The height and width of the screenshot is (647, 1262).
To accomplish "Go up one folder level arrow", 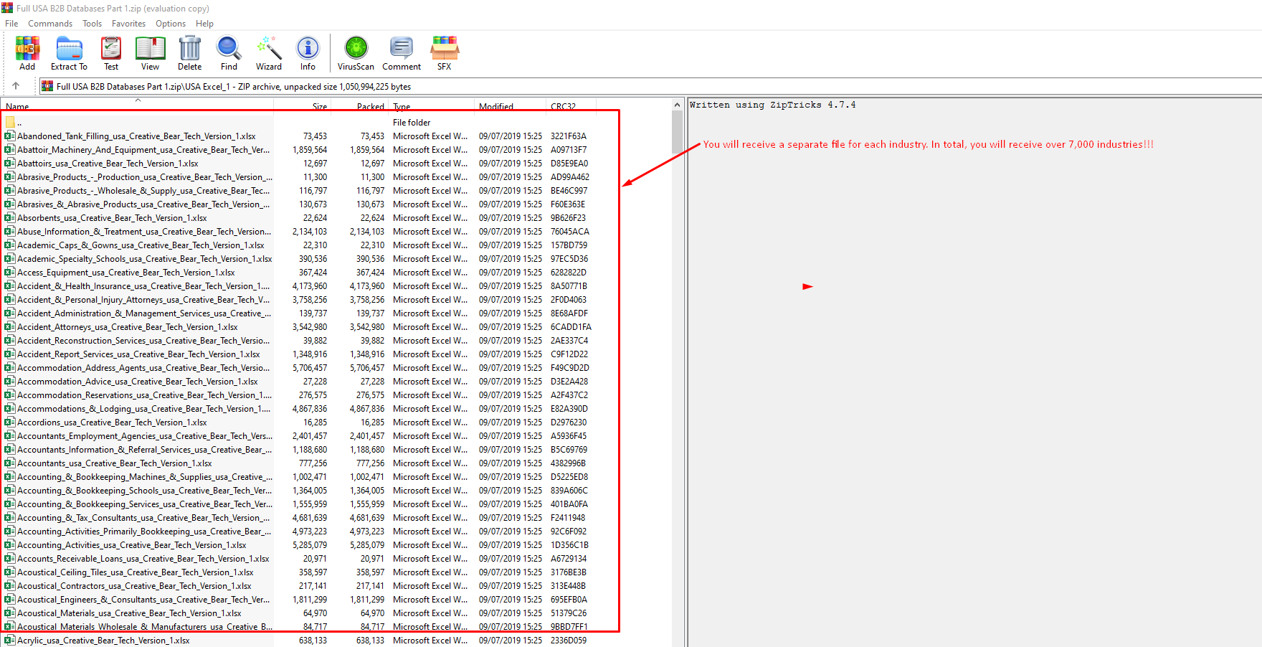I will (16, 86).
